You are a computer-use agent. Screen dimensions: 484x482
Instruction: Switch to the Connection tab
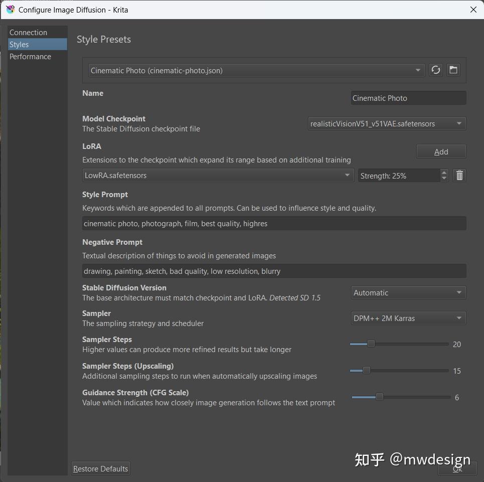[x=29, y=33]
